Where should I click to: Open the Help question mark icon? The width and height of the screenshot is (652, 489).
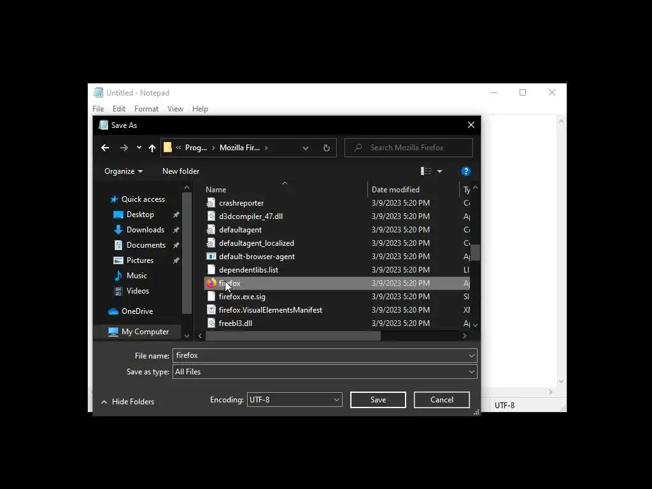tap(465, 171)
